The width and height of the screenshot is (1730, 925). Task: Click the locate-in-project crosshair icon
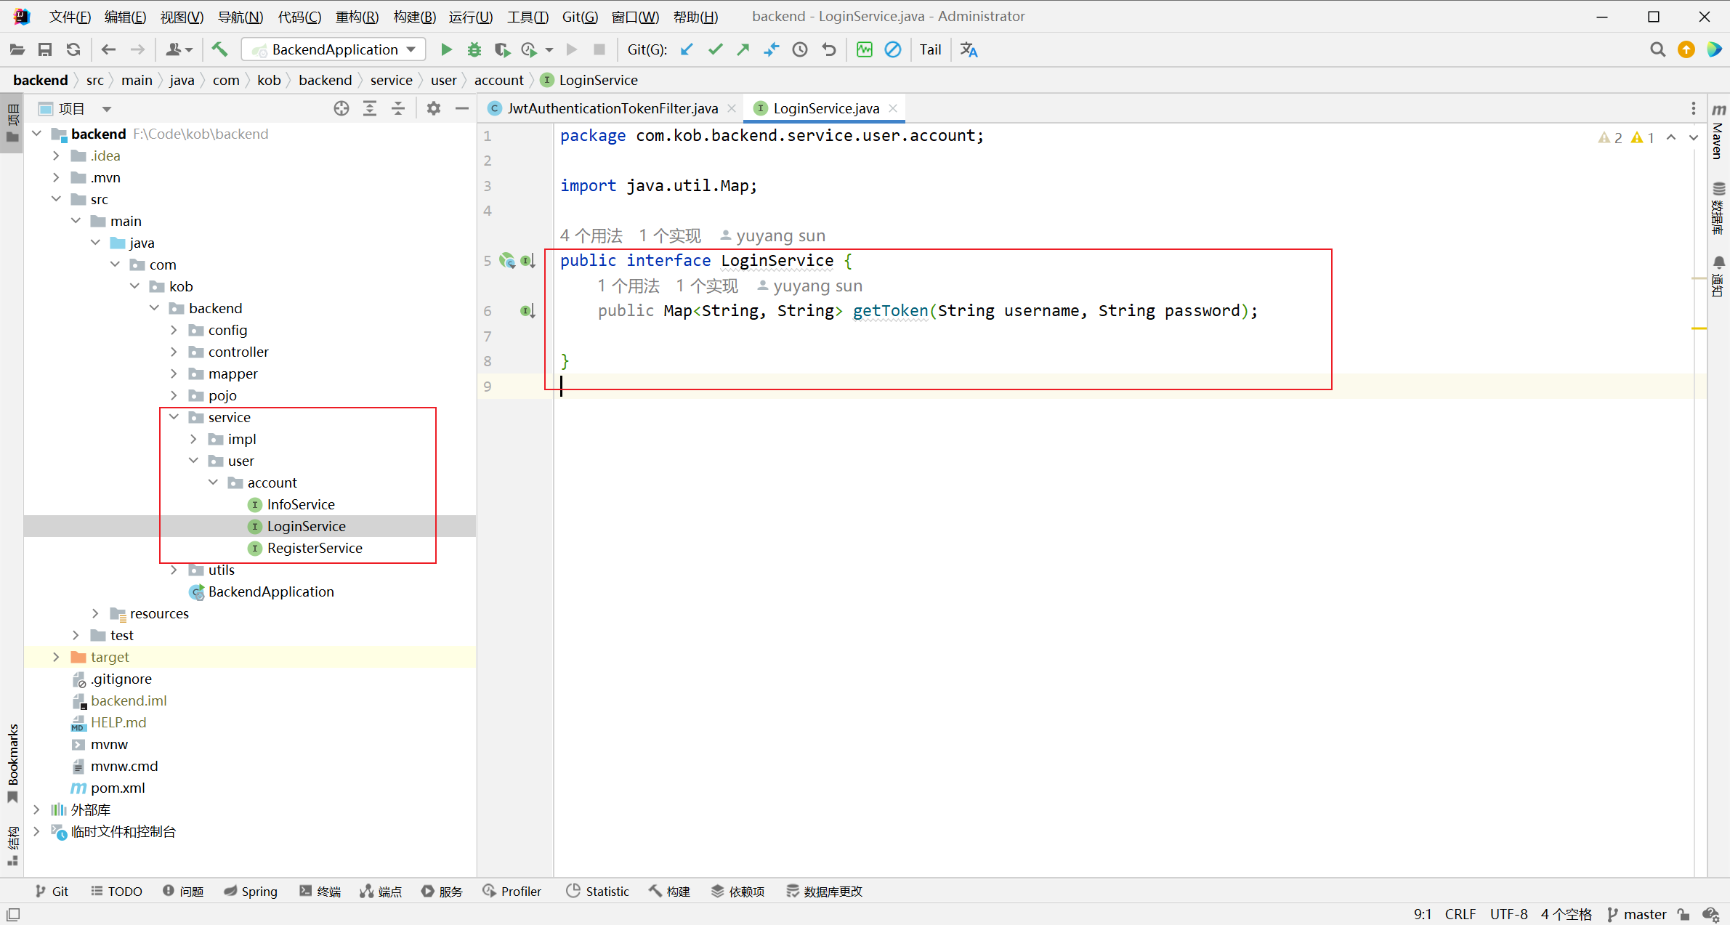(x=341, y=108)
